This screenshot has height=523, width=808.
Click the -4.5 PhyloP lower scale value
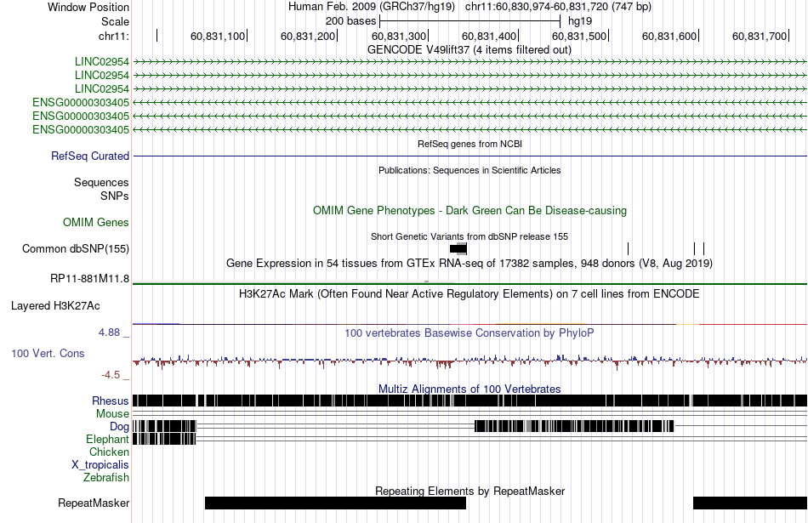111,374
